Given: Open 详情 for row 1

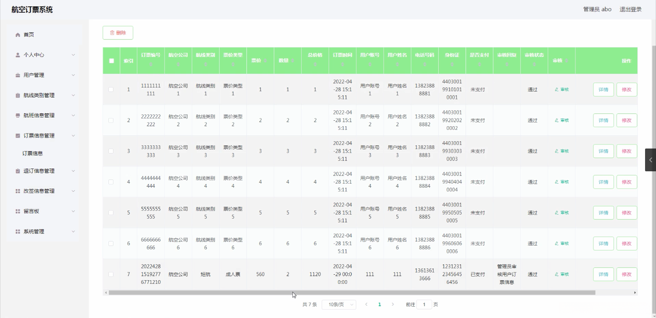Looking at the screenshot, I should [x=604, y=90].
